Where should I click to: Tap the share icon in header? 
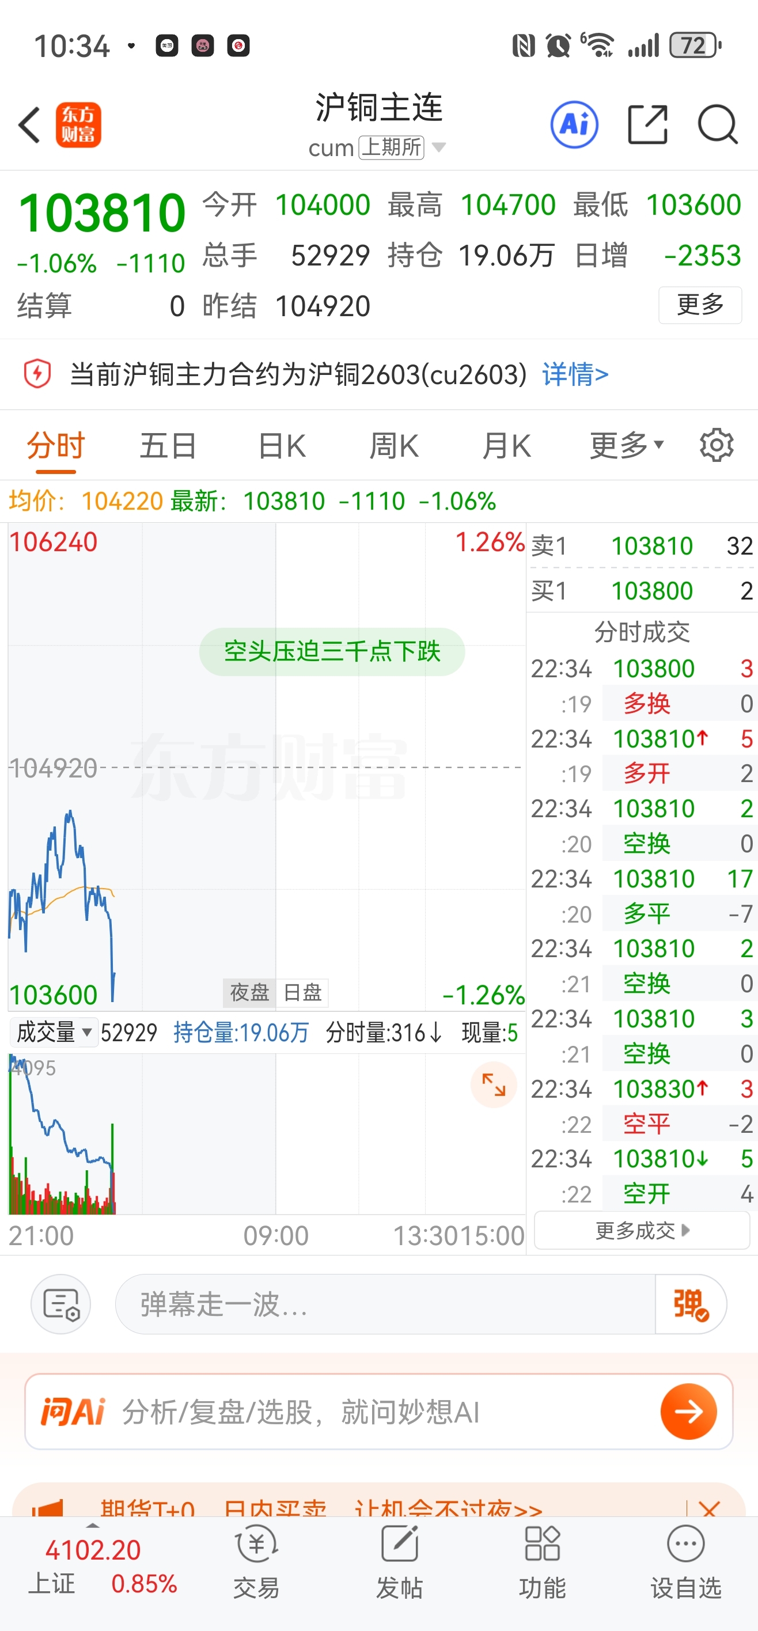coord(647,125)
